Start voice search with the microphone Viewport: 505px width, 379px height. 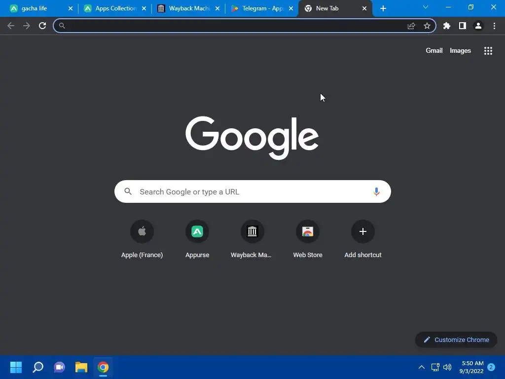click(376, 192)
